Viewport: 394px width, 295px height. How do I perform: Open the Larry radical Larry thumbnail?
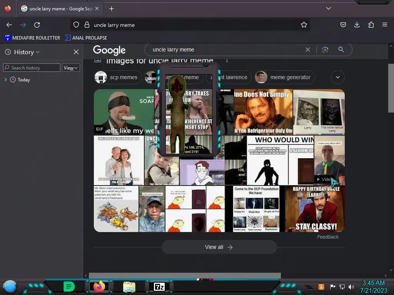[319, 112]
